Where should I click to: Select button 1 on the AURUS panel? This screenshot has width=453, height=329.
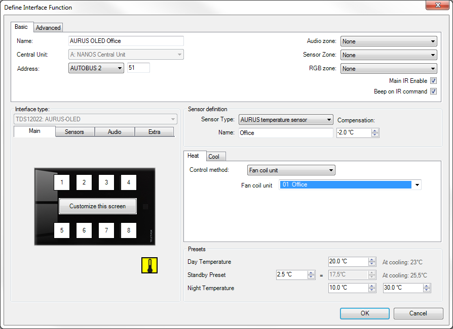tap(62, 182)
